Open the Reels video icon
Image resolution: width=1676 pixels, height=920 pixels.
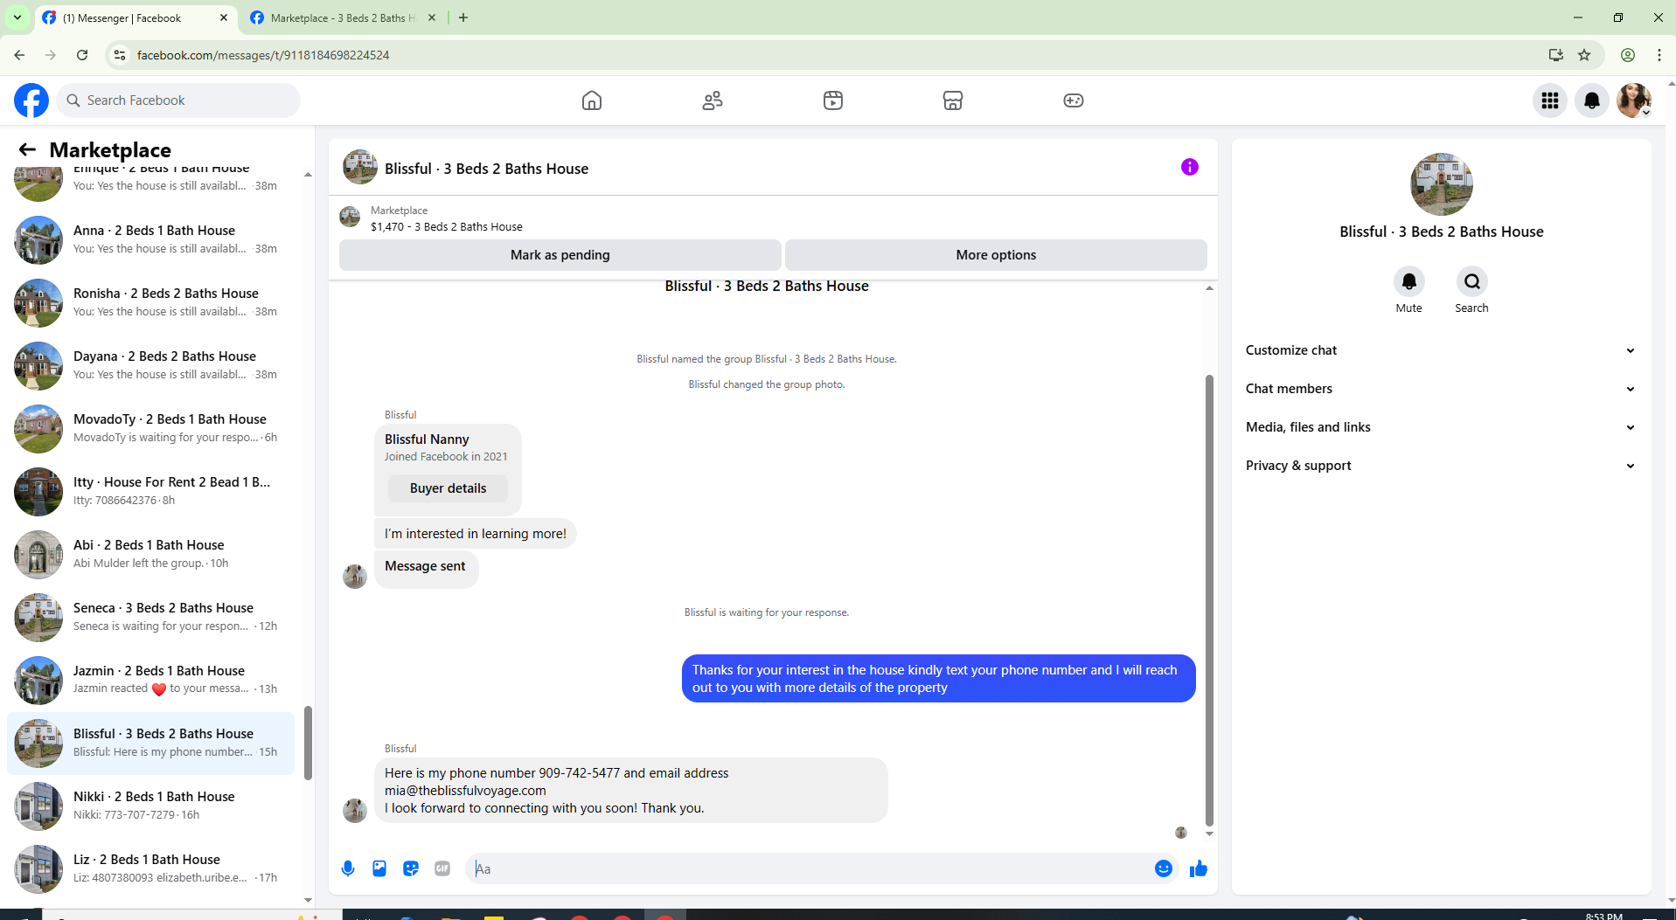833,100
